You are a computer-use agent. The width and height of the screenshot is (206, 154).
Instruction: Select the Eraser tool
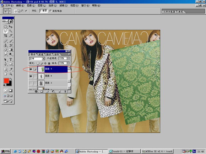5,50
